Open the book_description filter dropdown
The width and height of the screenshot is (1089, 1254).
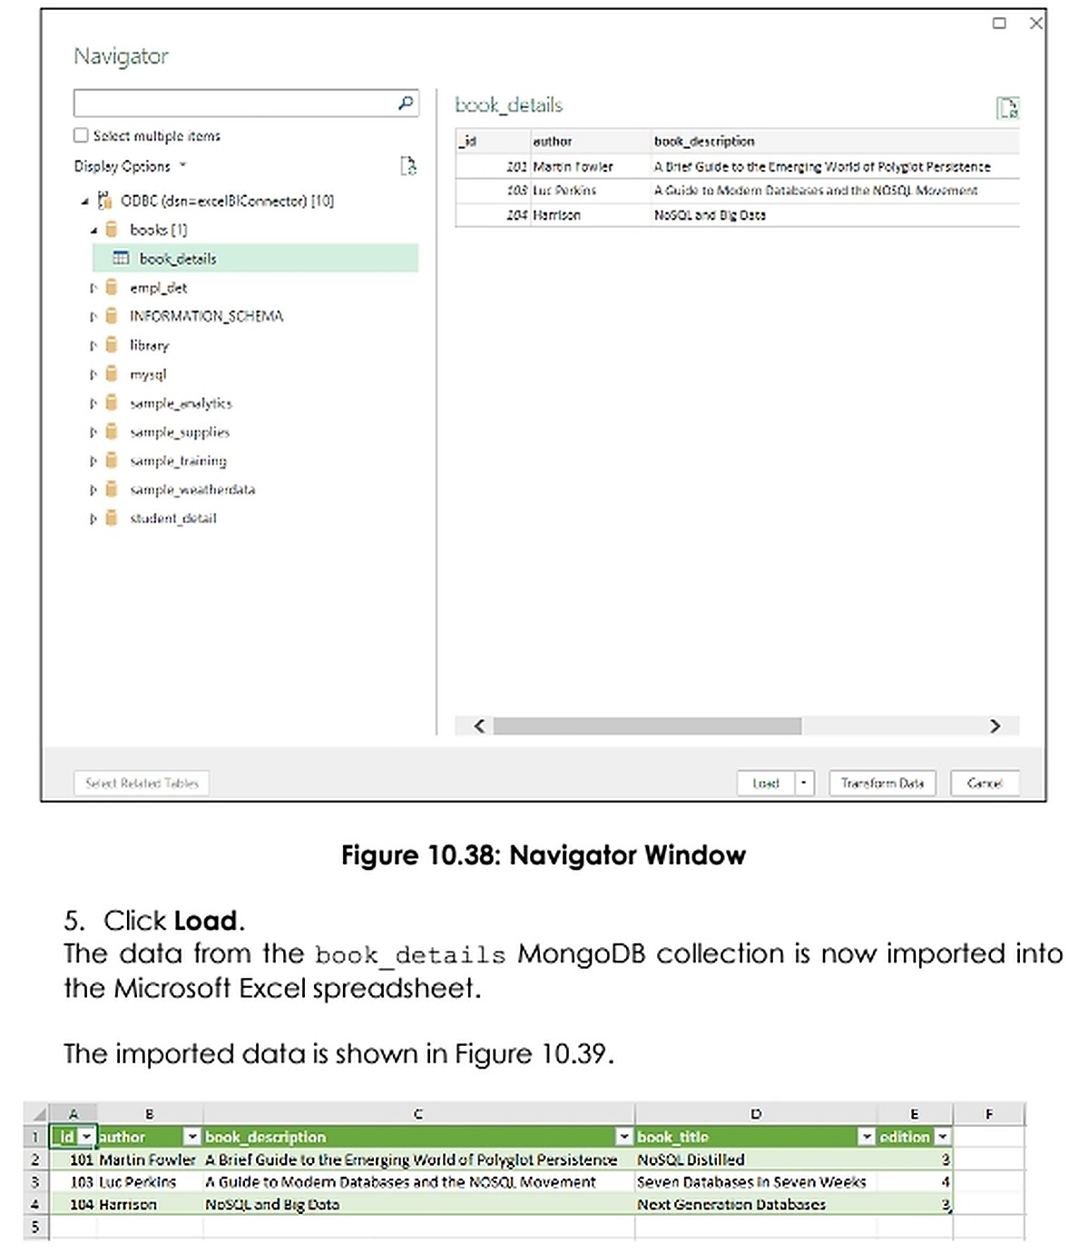[x=624, y=1137]
